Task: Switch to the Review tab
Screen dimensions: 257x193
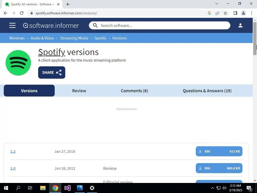Action: click(x=79, y=91)
